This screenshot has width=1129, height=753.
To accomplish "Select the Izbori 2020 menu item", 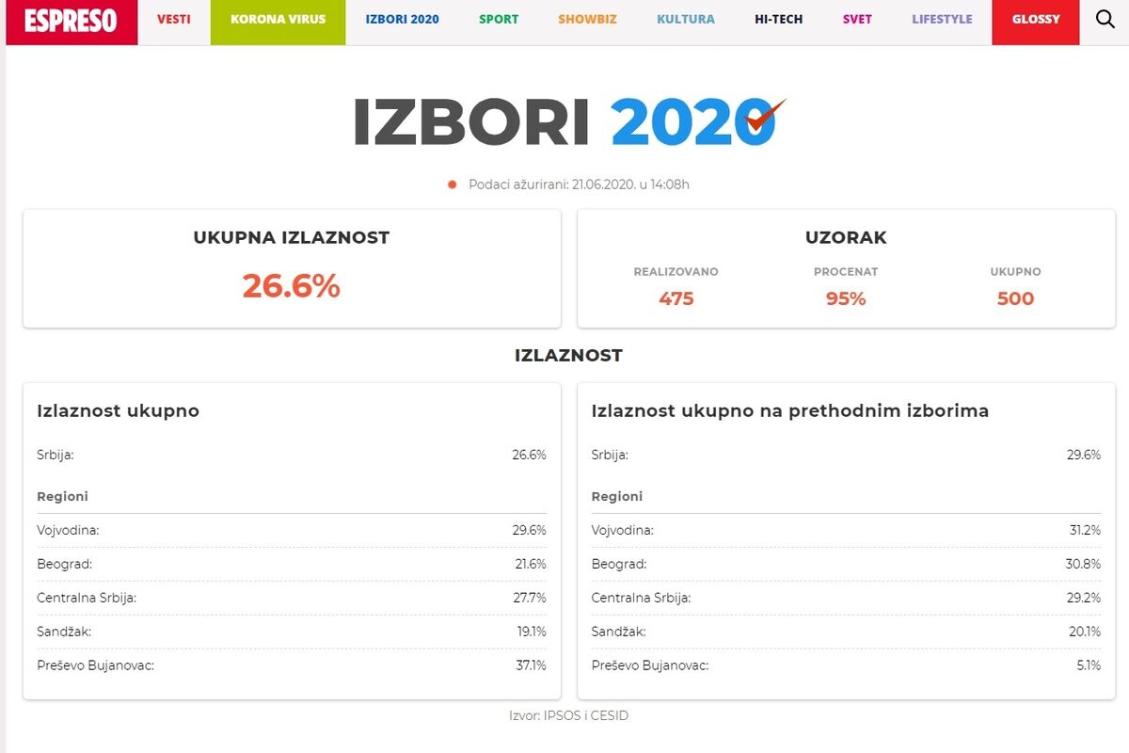I will point(402,20).
